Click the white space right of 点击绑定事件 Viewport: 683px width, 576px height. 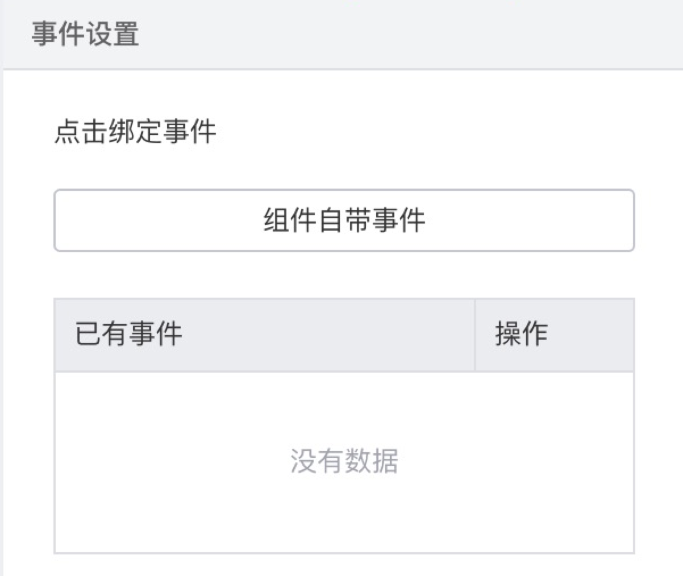(x=426, y=132)
